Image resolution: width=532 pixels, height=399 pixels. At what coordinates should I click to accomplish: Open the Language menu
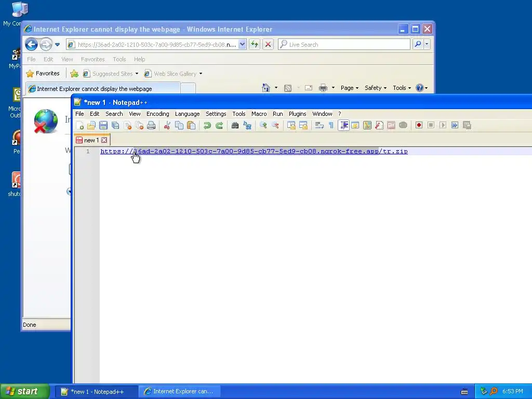coord(187,114)
